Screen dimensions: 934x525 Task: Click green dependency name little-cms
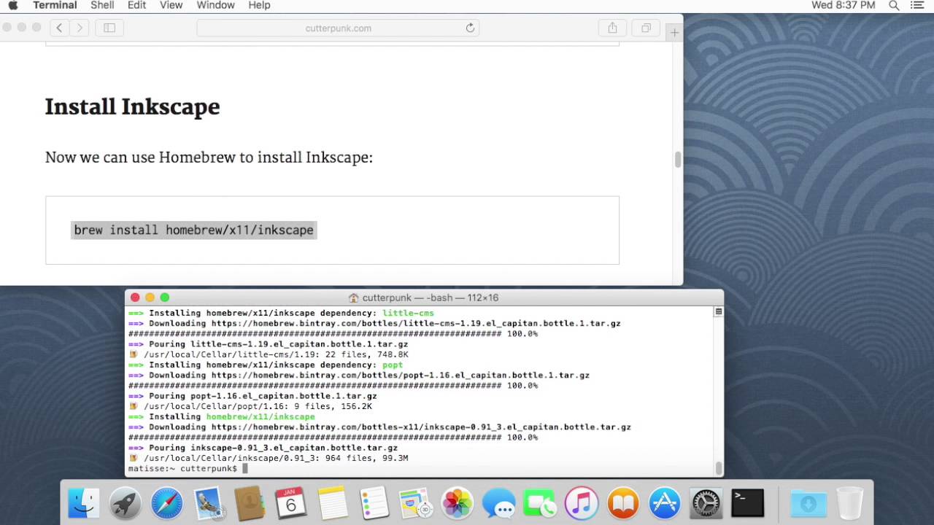tap(408, 313)
